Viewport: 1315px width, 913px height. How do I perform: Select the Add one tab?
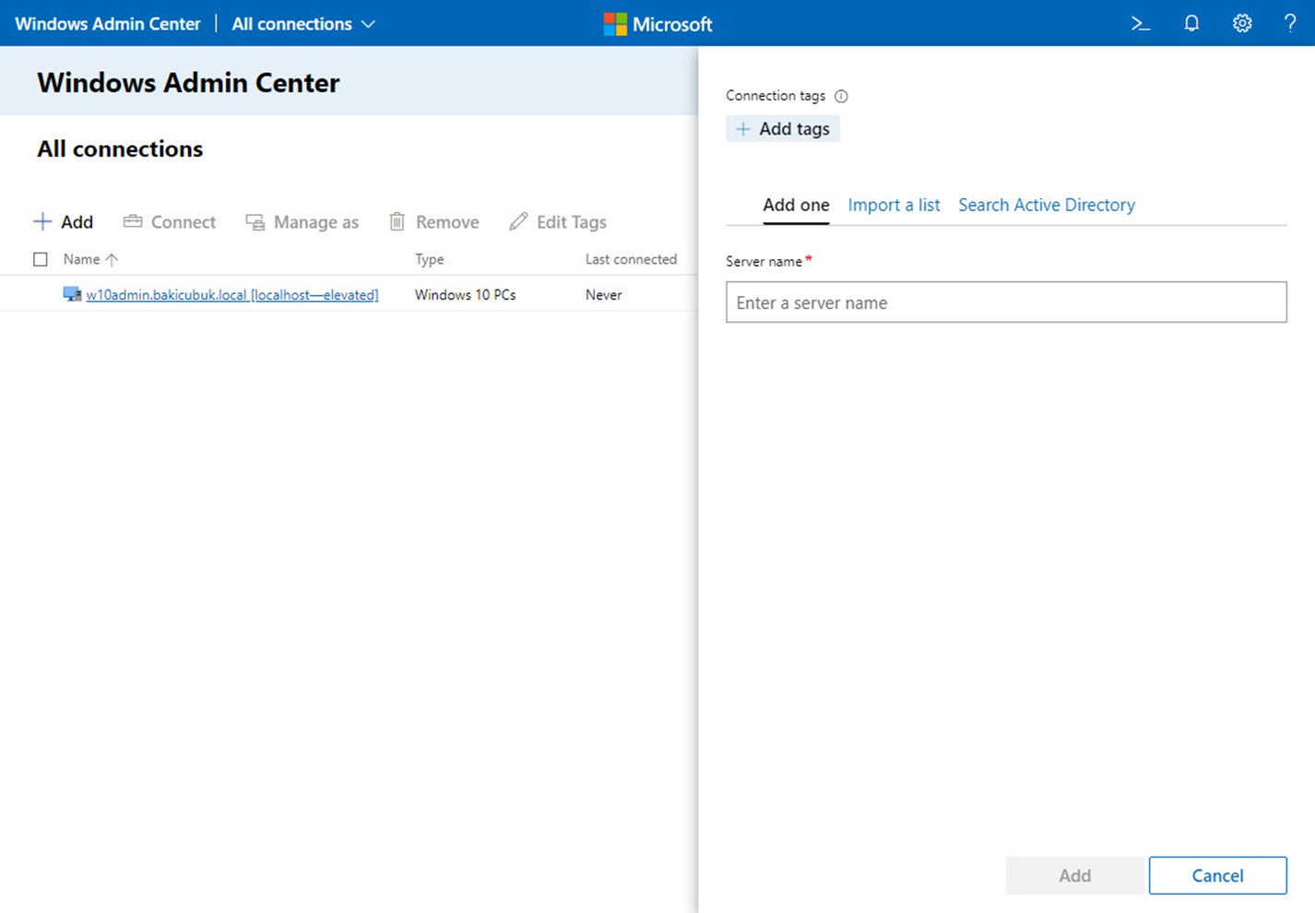[796, 206]
